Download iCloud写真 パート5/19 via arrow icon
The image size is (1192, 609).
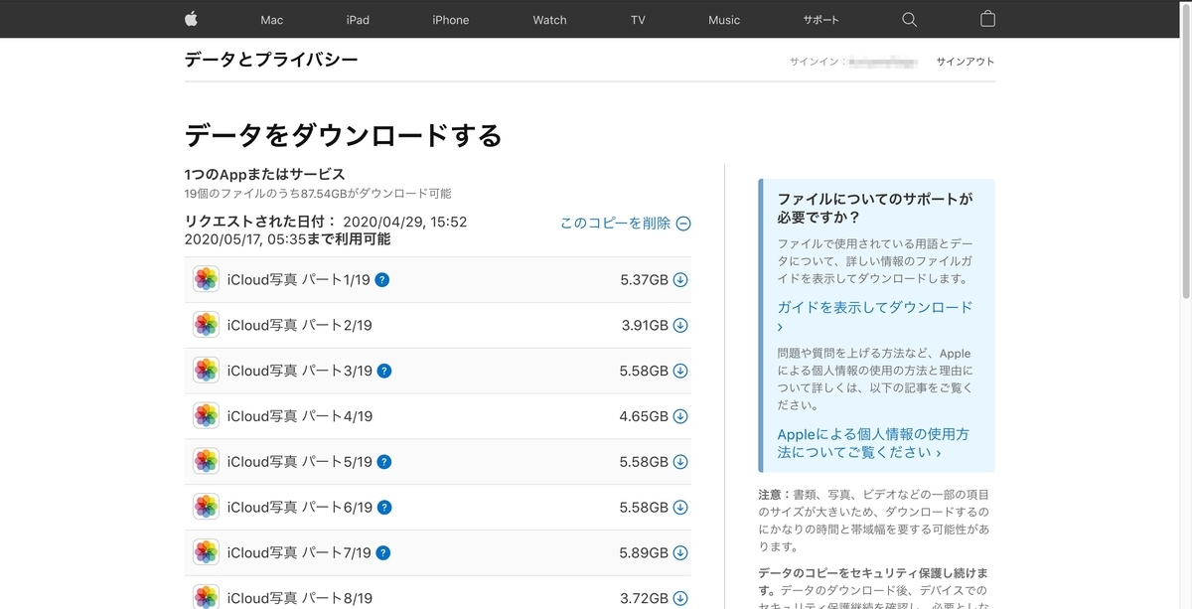(x=680, y=463)
